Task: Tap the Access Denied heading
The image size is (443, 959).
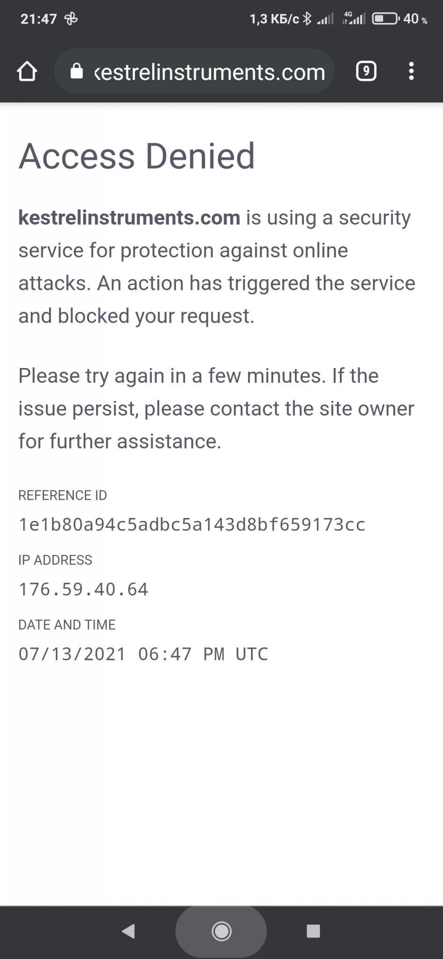Action: pos(137,156)
